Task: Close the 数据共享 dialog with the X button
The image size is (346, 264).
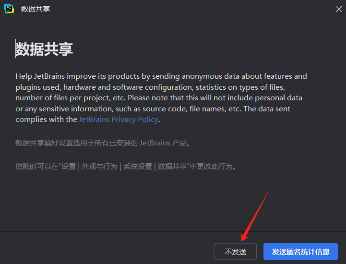Action: pos(338,9)
